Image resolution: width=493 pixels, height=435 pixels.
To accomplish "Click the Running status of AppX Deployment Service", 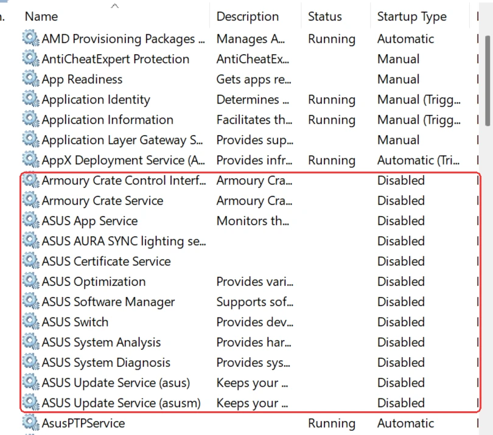I will click(332, 160).
